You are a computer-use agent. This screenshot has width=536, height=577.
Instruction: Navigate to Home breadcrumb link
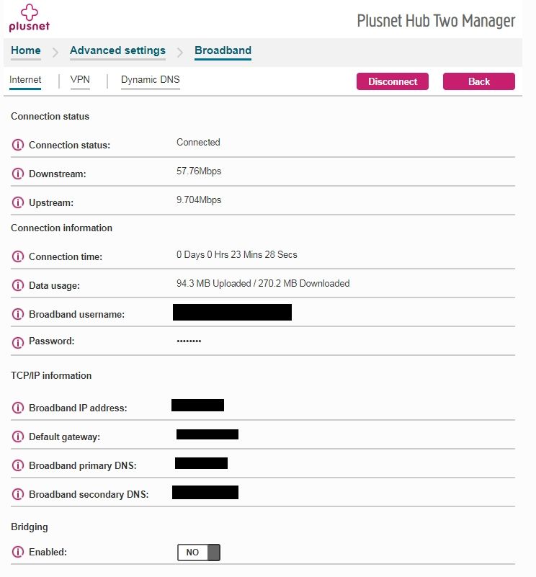point(26,50)
